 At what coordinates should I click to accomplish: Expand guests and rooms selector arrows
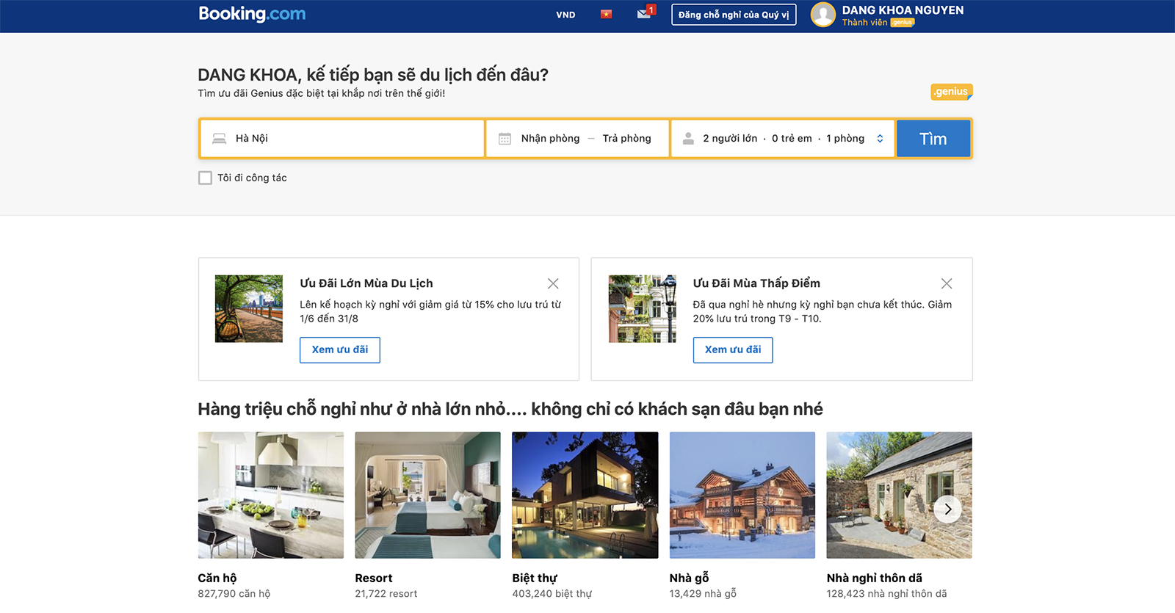click(880, 138)
